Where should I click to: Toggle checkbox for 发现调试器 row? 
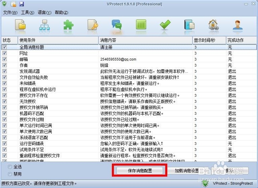tap(5, 71)
